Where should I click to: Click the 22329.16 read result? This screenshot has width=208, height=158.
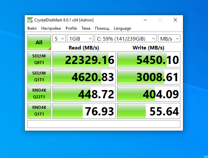[84, 59]
